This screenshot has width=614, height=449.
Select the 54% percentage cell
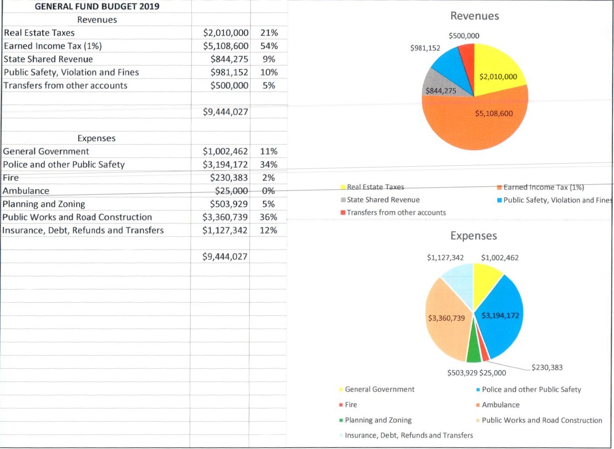pyautogui.click(x=269, y=46)
